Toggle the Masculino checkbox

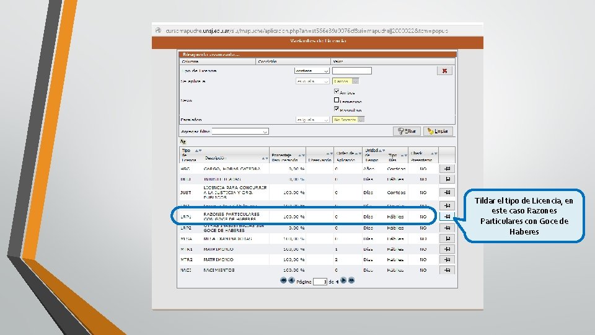(337, 109)
